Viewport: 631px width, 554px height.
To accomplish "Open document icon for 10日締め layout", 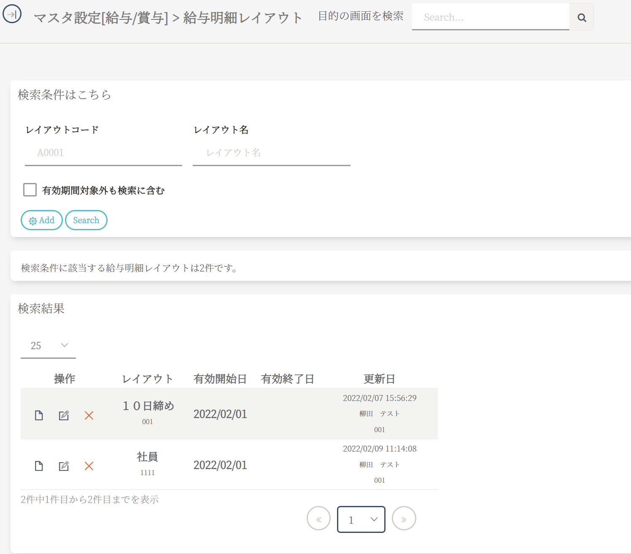I will (39, 415).
